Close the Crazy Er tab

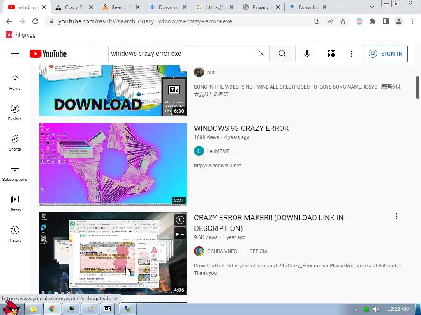coord(91,7)
